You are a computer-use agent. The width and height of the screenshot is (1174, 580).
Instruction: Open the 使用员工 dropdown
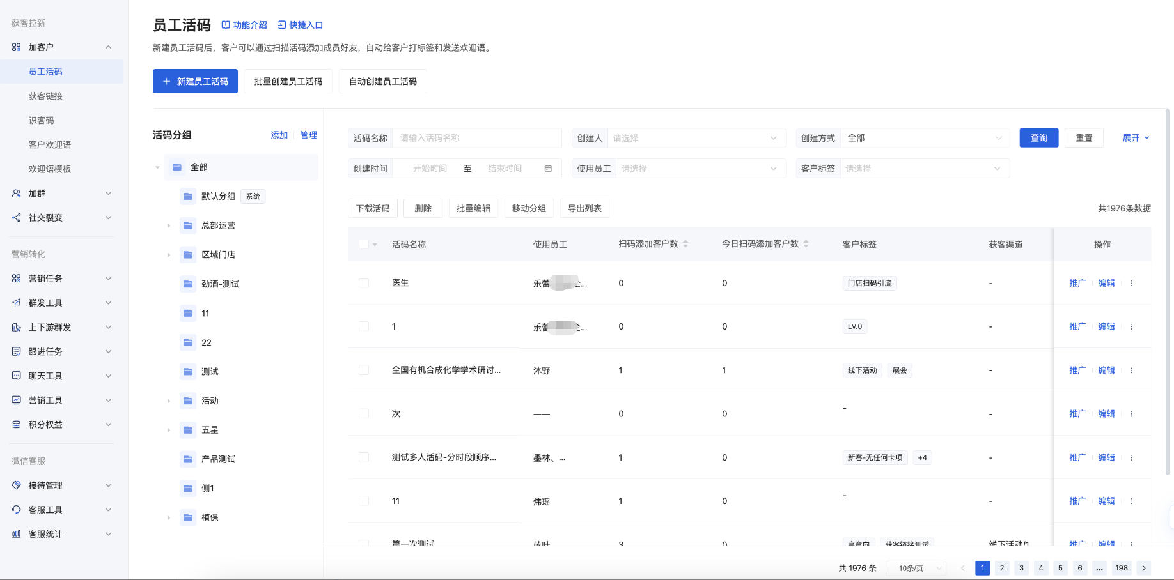pos(701,169)
